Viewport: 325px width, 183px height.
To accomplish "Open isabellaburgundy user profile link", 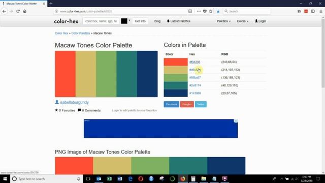I will pos(74,102).
